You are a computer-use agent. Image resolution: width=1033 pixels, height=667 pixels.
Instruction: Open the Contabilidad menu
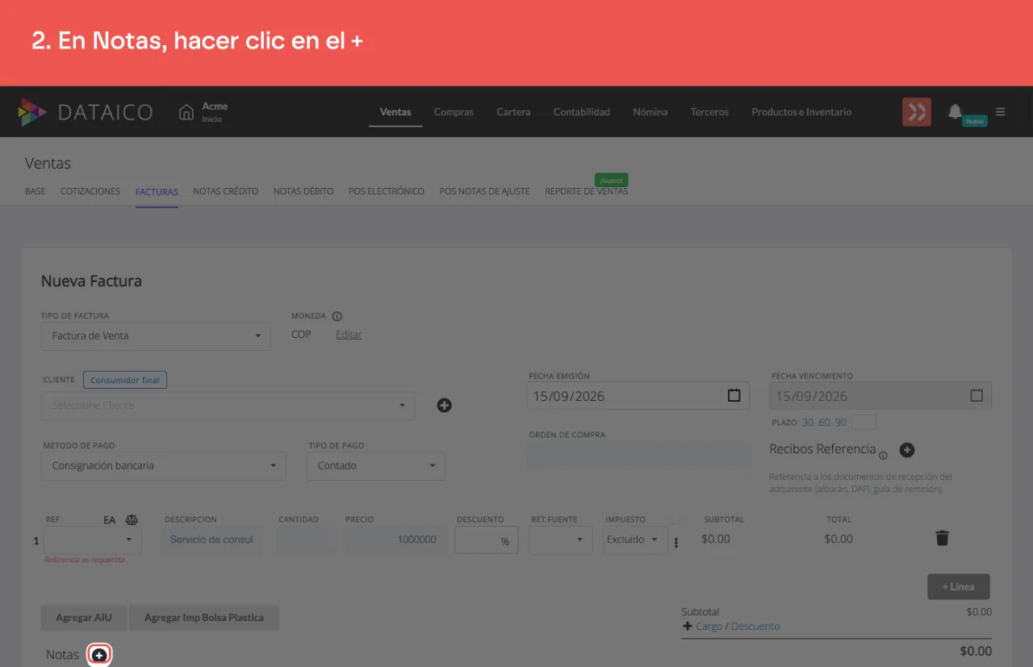coord(582,112)
